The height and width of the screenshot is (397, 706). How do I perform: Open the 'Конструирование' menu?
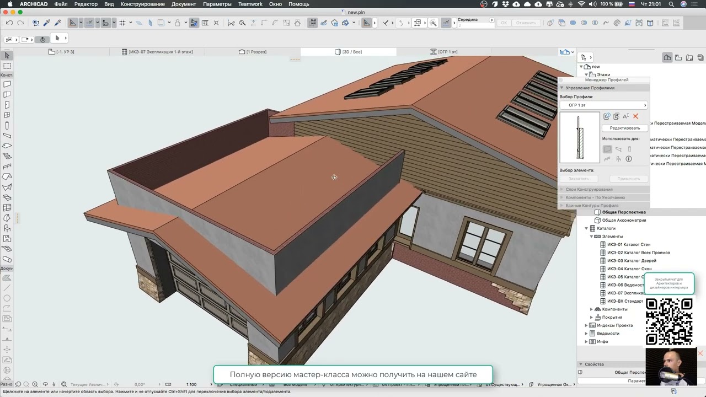pos(143,4)
